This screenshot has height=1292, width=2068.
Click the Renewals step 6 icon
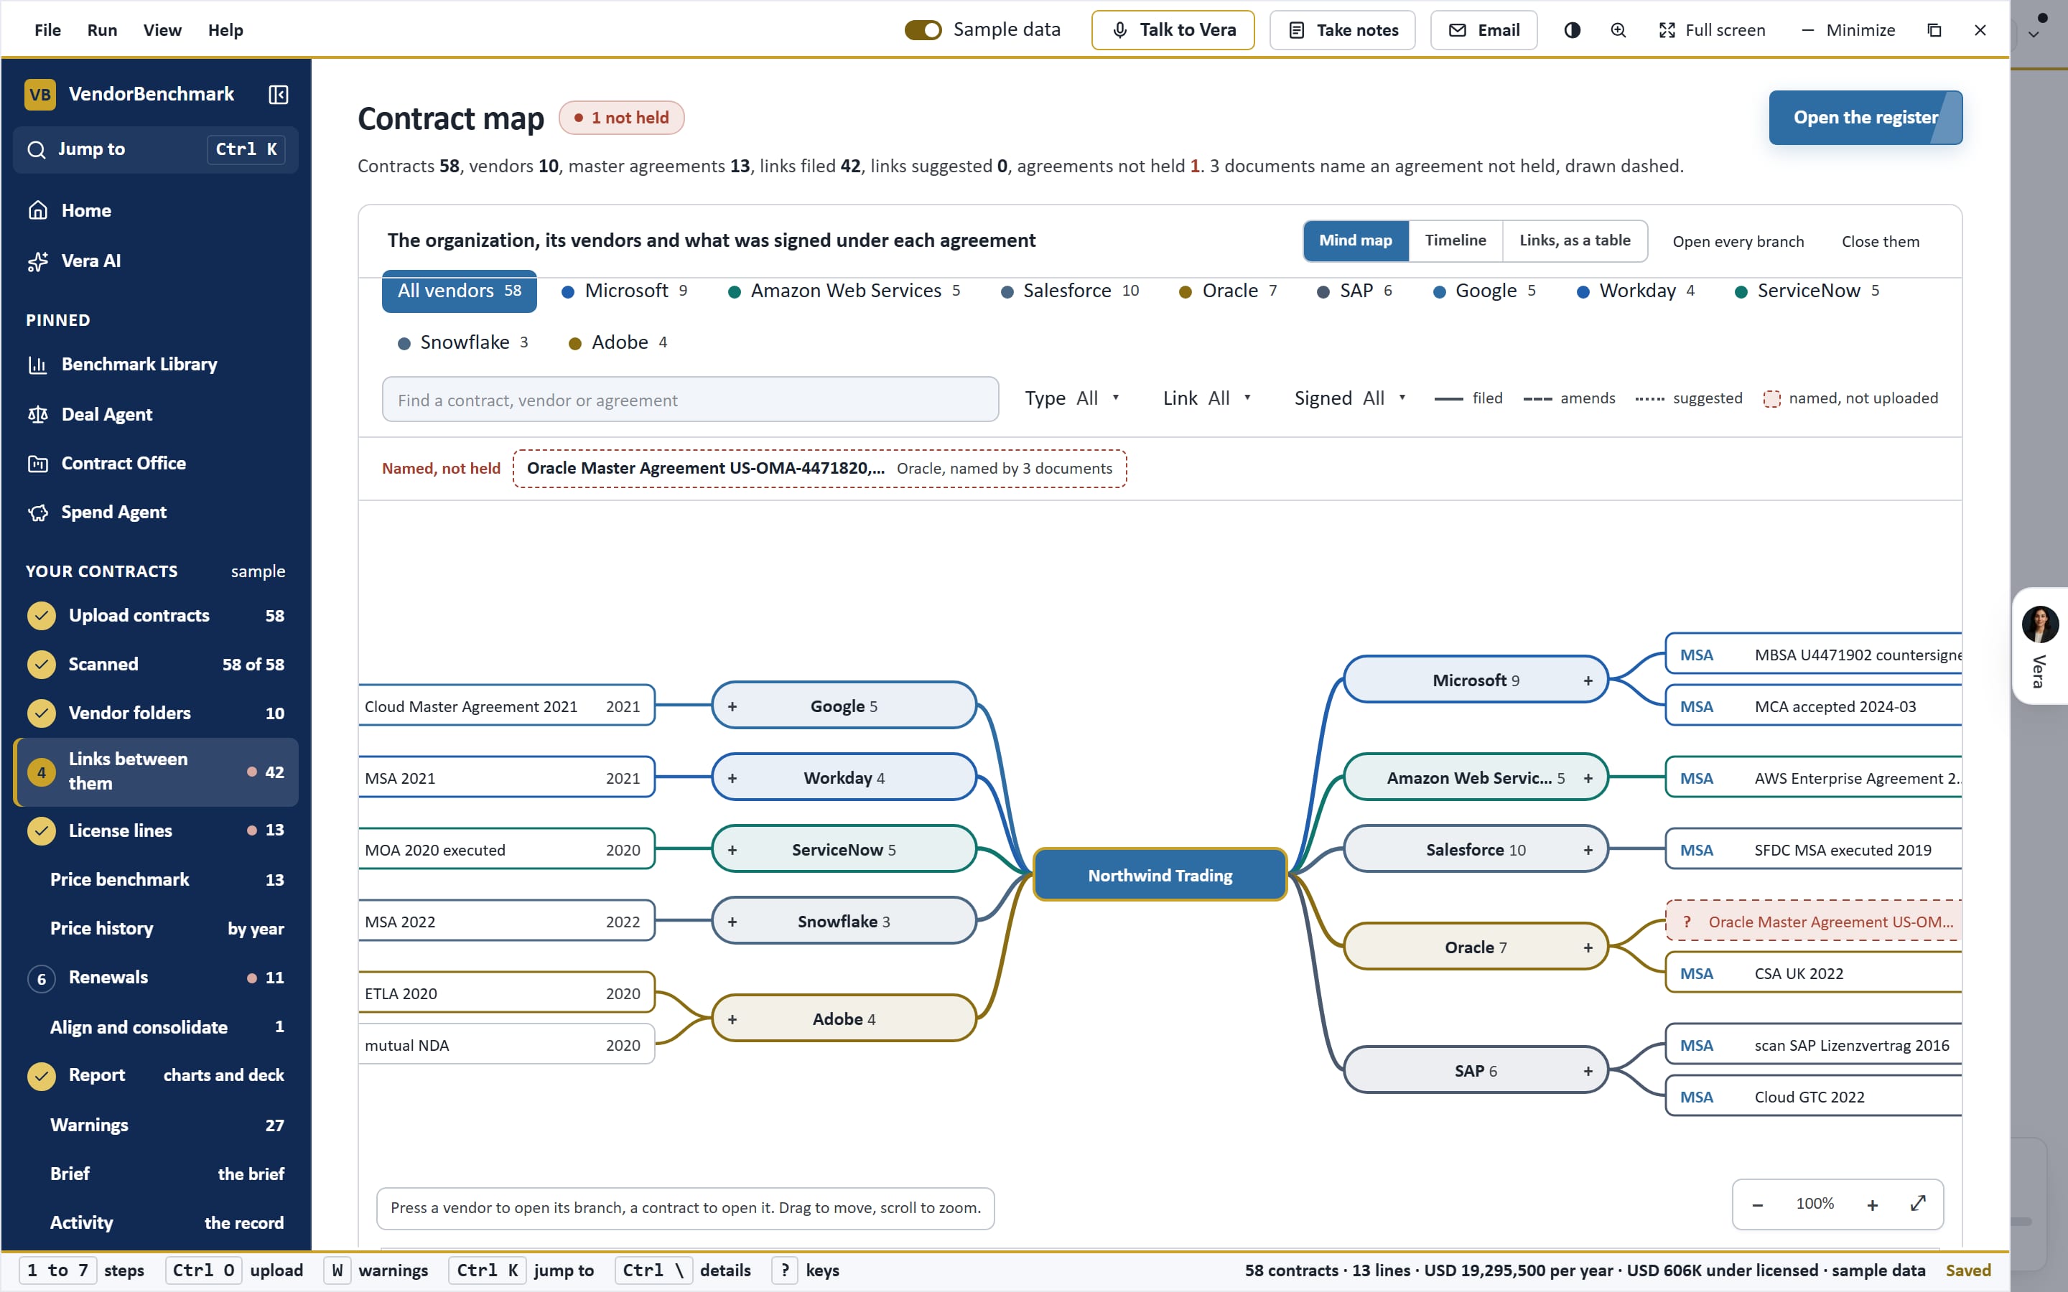[x=41, y=978]
